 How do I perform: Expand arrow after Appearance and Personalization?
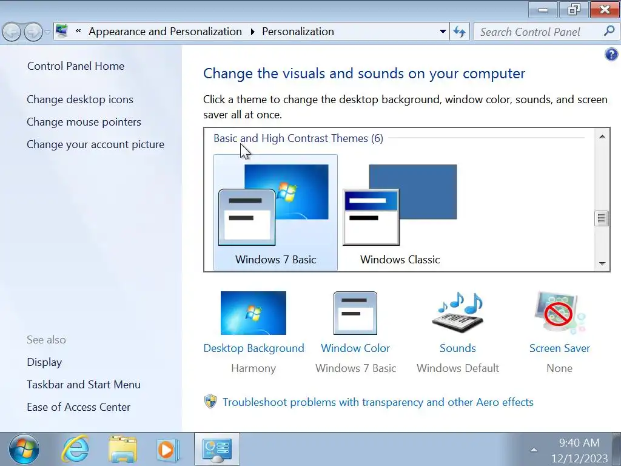pyautogui.click(x=252, y=32)
